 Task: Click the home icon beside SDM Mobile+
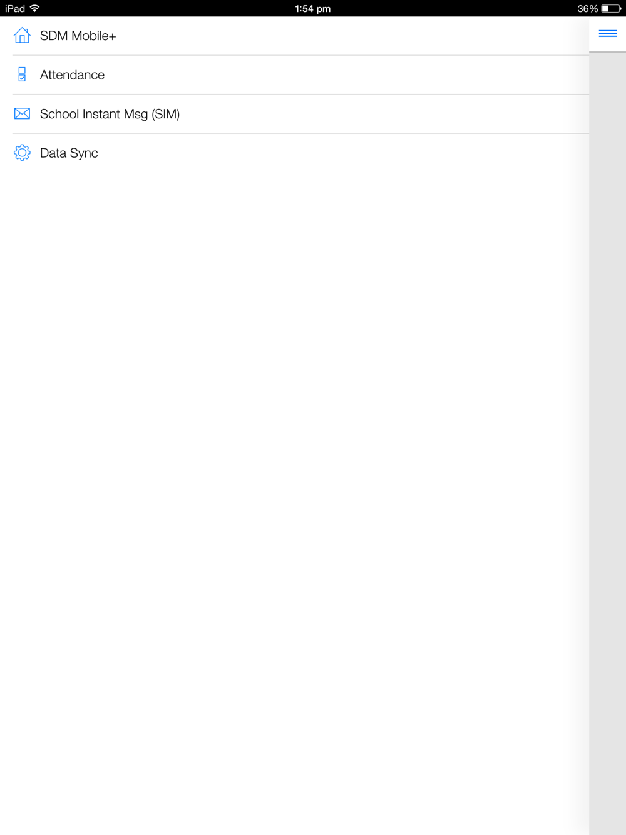pyautogui.click(x=22, y=35)
